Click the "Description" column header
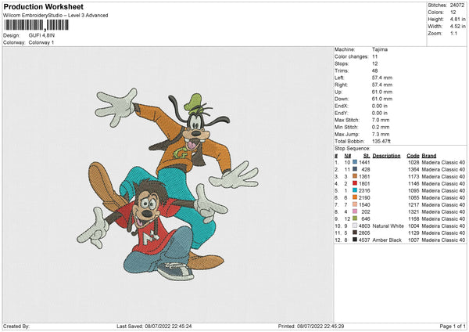This screenshot has width=469, height=332. 386,156
